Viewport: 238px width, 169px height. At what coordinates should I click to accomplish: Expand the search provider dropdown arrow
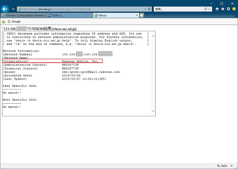[209, 9]
